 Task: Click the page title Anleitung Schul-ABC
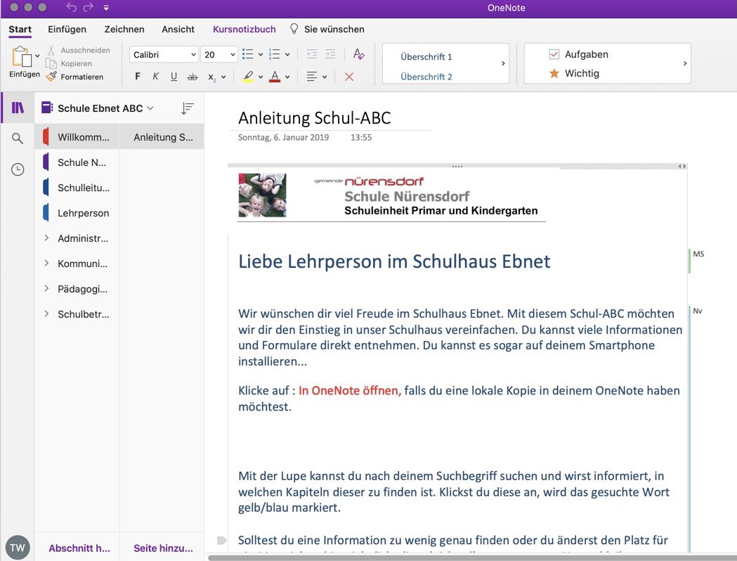[315, 117]
